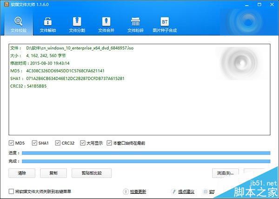Image resolution: width=279 pixels, height=199 pixels.
Task: Click the 剪贴板比较 clipboard compare button
Action: (93, 173)
